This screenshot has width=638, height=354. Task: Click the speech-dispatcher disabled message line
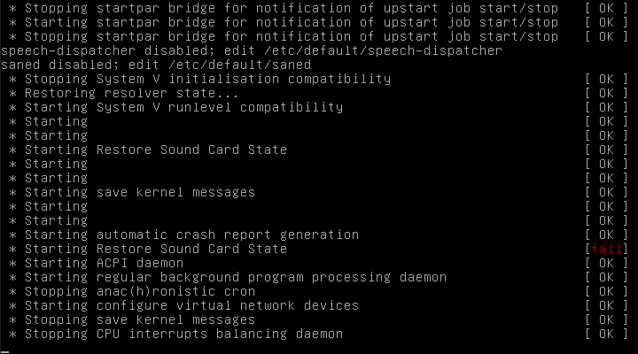click(x=252, y=50)
